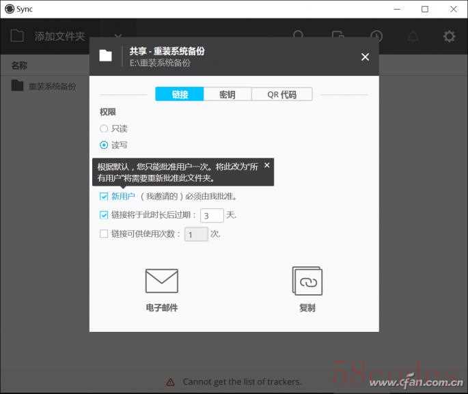Viewport: 468px width, 394px height.
Task: Switch to the QR 代码 tab
Action: [281, 94]
